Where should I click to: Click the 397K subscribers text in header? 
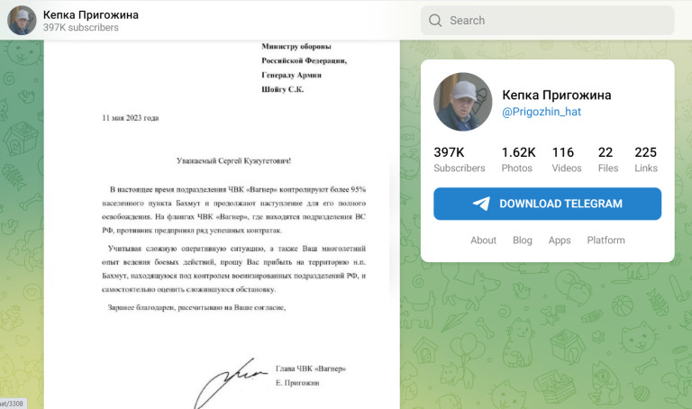(81, 27)
